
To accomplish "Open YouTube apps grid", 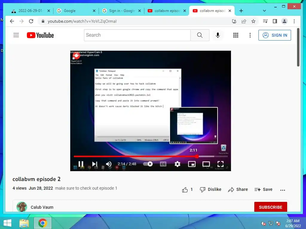I will (236, 35).
